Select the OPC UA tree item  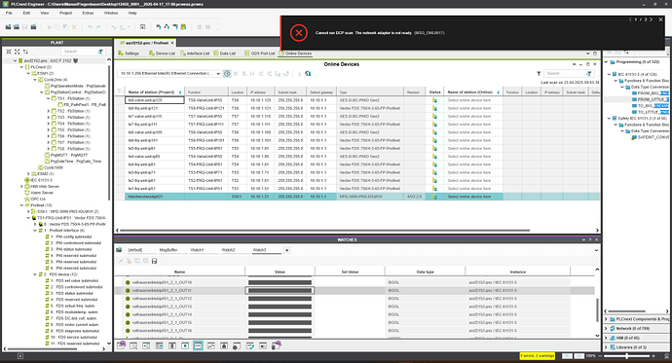pos(38,200)
